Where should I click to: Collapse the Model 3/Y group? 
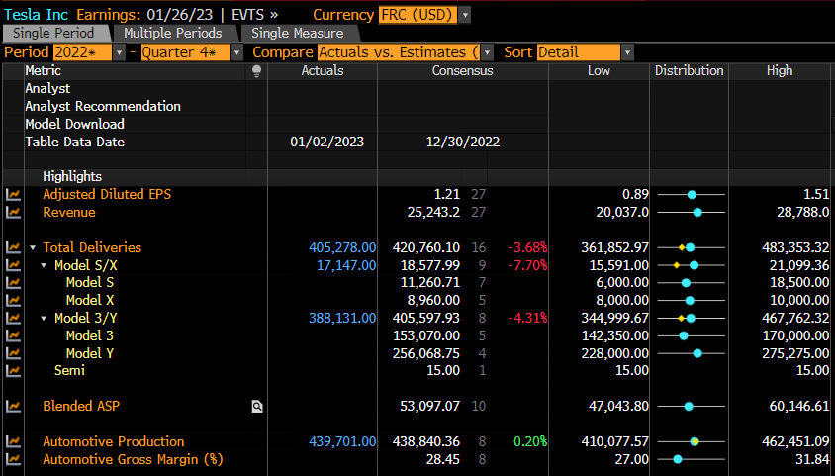[45, 319]
